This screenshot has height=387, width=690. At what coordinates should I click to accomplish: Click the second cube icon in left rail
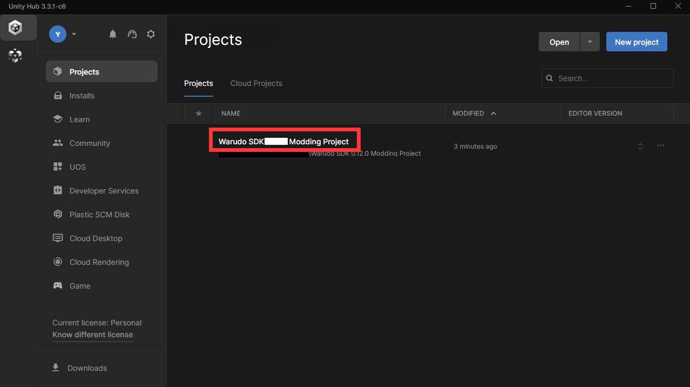(x=16, y=55)
